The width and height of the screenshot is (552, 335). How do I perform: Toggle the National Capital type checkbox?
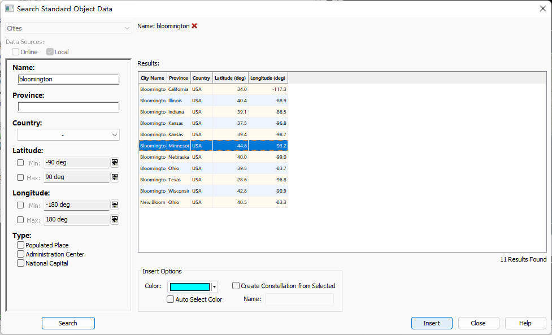pyautogui.click(x=21, y=263)
